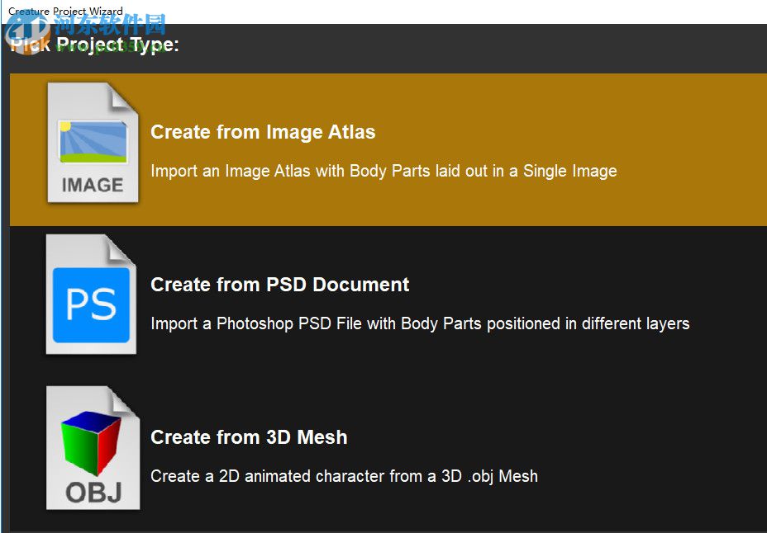Click the Image Atlas description text
The width and height of the screenshot is (767, 533).
(x=383, y=171)
